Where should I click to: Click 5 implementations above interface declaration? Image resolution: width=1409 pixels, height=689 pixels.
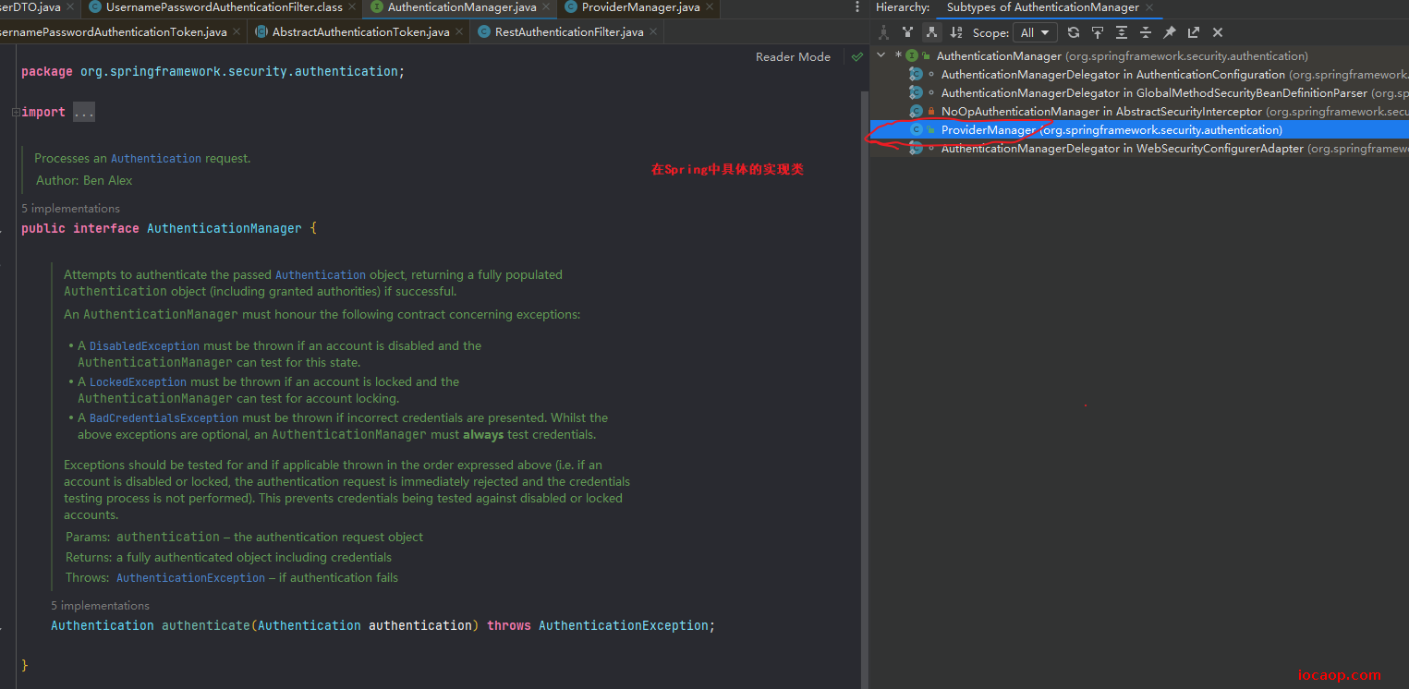[70, 209]
